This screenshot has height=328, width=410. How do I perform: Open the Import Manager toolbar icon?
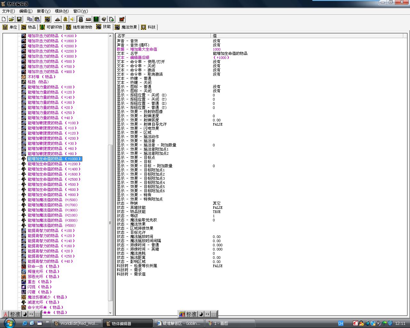pyautogui.click(x=111, y=19)
